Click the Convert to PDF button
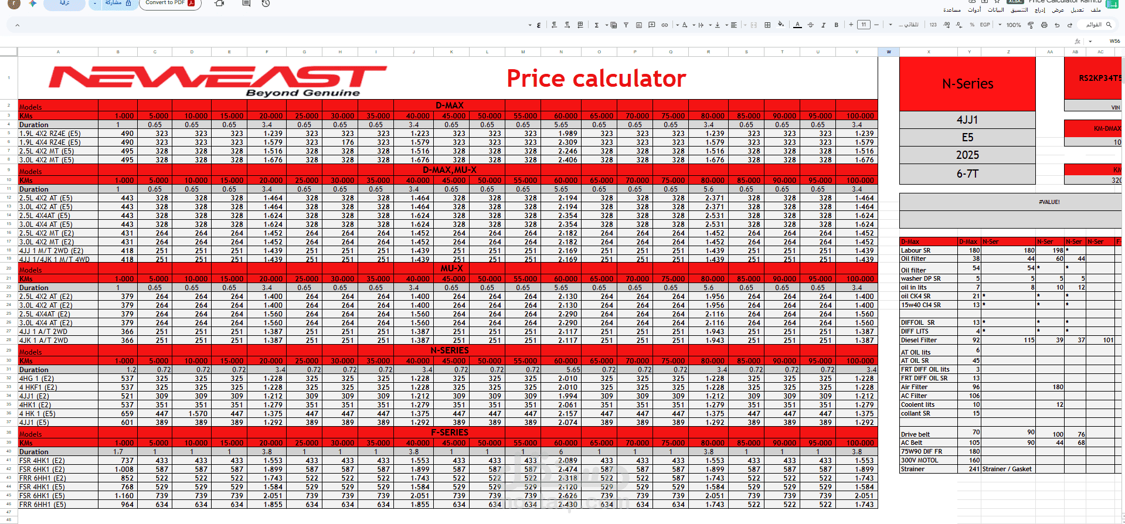The image size is (1125, 524). tap(170, 4)
